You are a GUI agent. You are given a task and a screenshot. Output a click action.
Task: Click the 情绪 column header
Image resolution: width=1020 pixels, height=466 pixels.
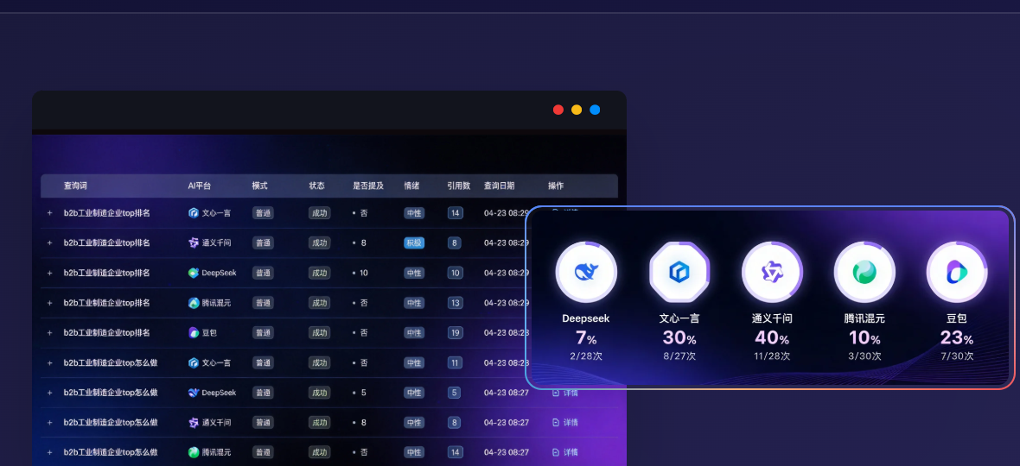[411, 186]
